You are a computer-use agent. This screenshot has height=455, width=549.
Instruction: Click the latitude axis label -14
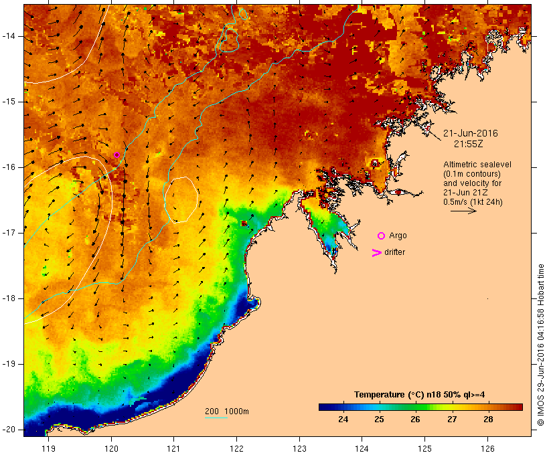[9, 36]
